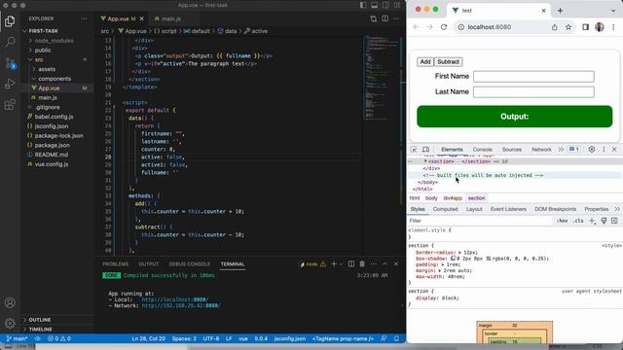This screenshot has width=623, height=350.
Task: Open the Chrome three-dot menu
Action: coord(613,27)
